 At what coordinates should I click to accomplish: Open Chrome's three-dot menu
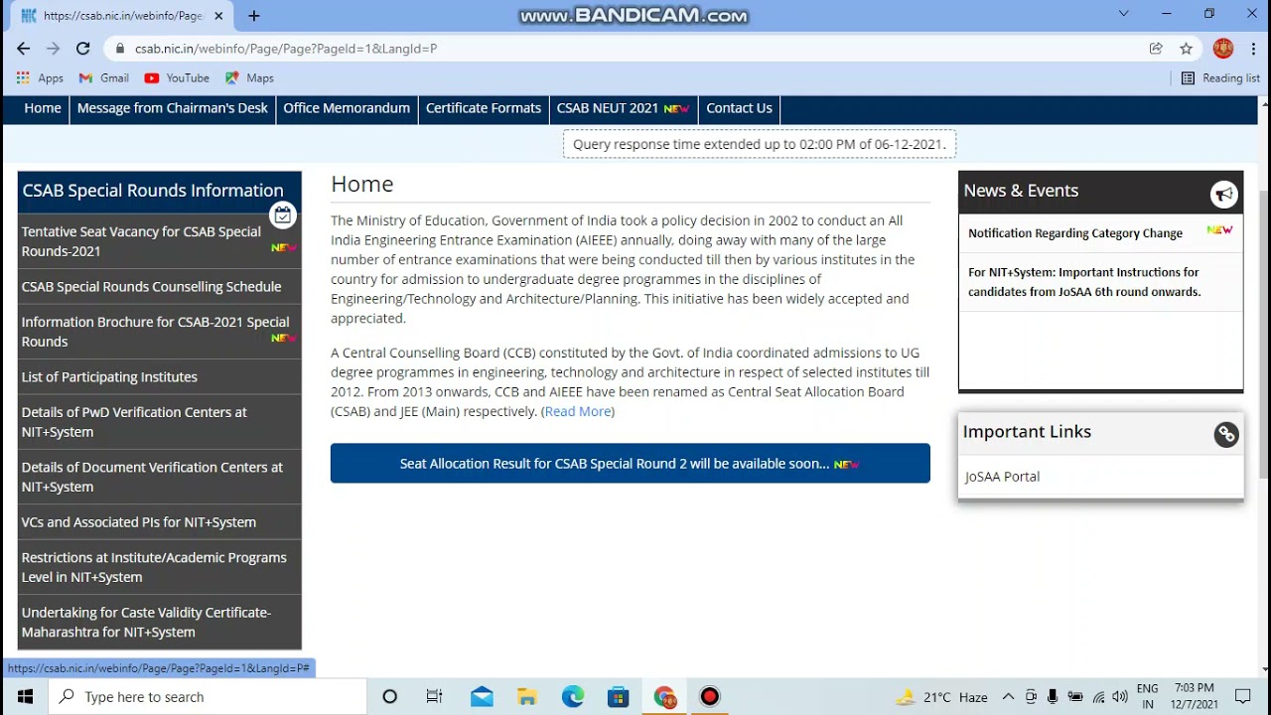coord(1254,48)
